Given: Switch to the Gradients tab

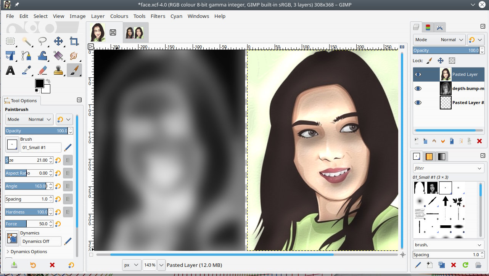Looking at the screenshot, I should pos(441,156).
